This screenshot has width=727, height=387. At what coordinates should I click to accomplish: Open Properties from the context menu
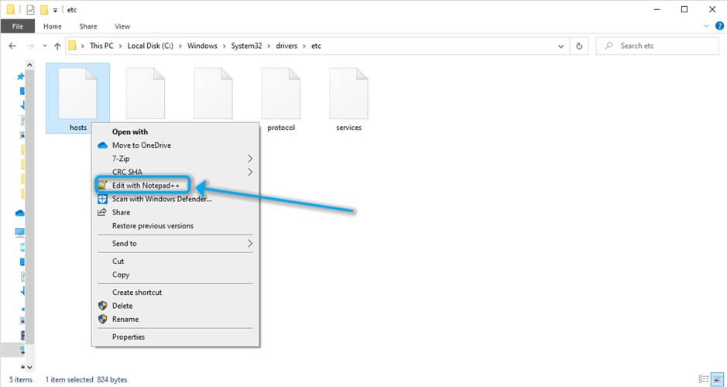tap(129, 337)
